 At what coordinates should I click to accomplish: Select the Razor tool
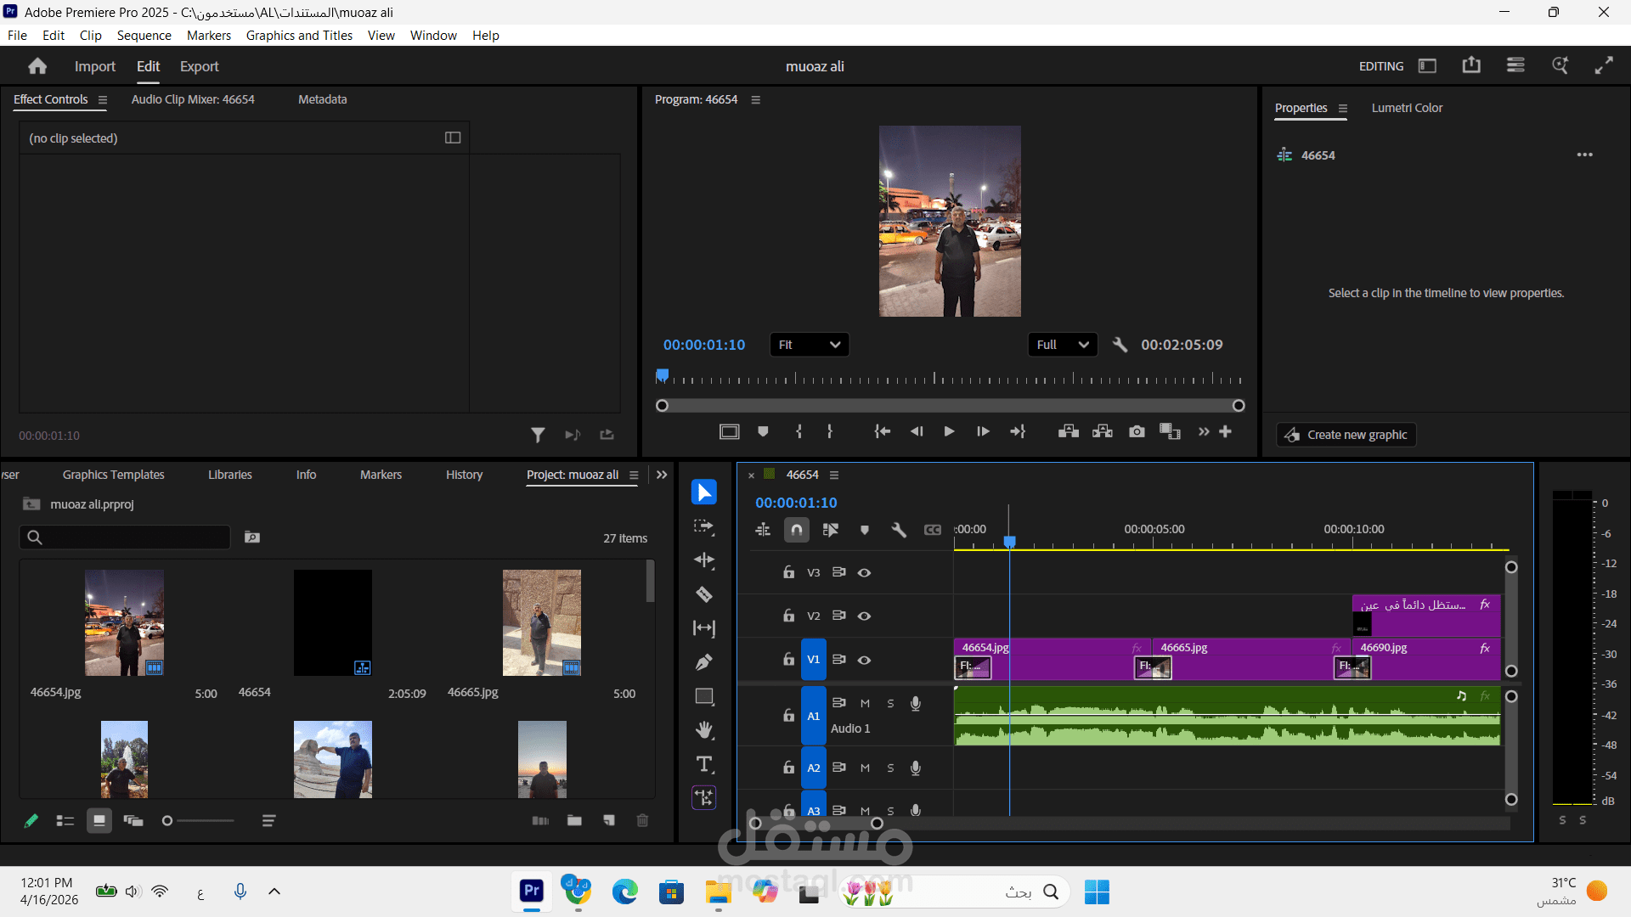(703, 594)
